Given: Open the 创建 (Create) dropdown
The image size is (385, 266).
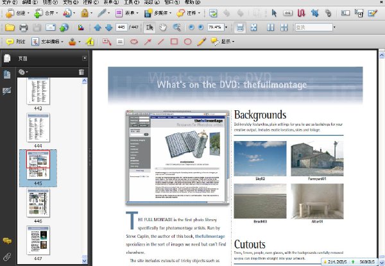Looking at the screenshot, I should 17,13.
